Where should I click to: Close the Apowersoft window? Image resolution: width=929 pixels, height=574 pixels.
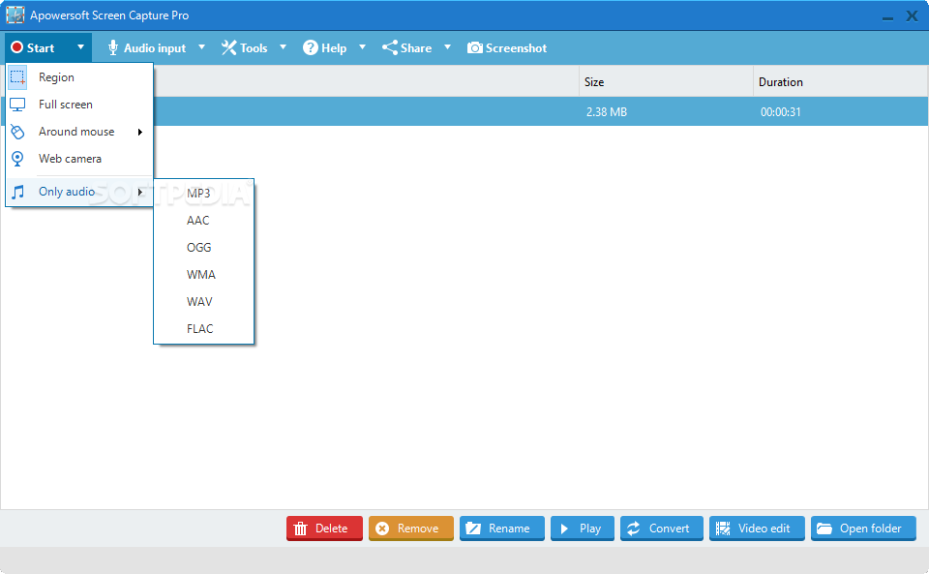coord(912,16)
